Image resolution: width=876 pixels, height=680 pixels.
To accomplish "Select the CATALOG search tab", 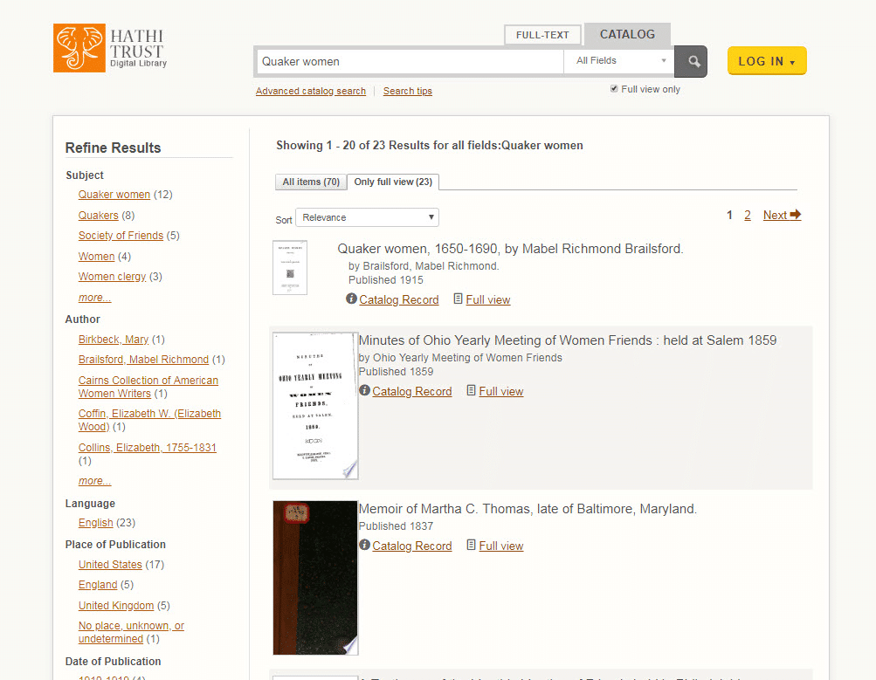I will [627, 35].
